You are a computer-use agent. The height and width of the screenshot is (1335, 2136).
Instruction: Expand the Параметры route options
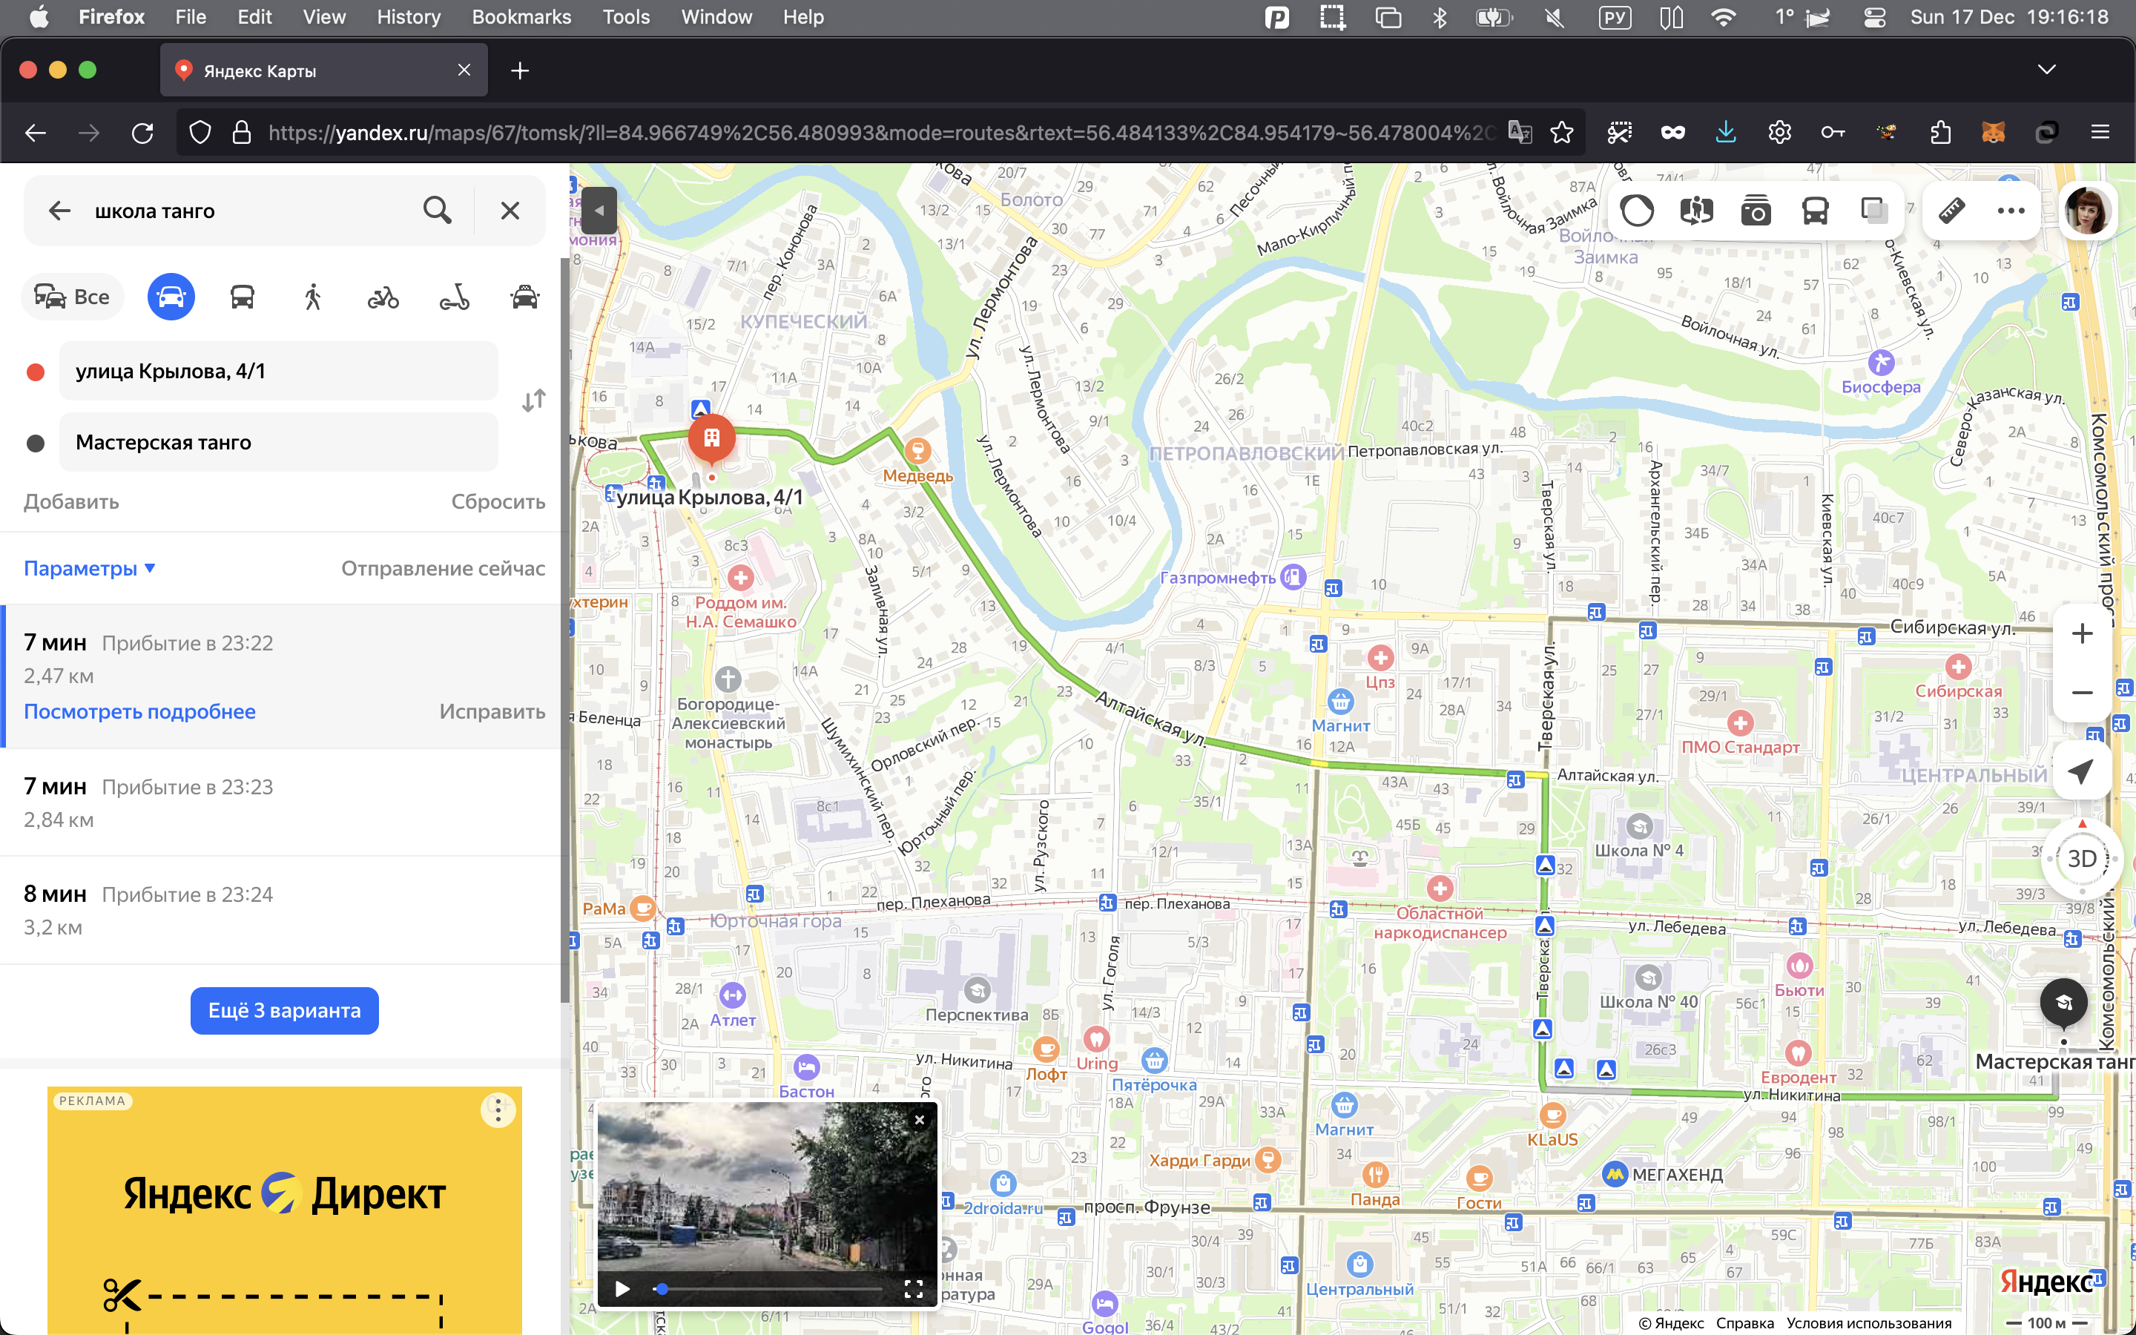tap(89, 569)
